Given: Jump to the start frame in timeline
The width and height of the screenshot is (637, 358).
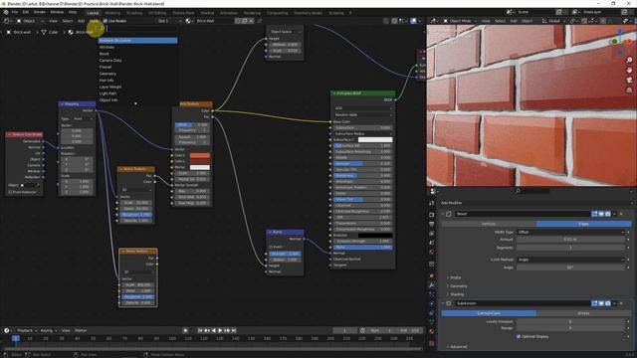Looking at the screenshot, I should click(x=200, y=330).
